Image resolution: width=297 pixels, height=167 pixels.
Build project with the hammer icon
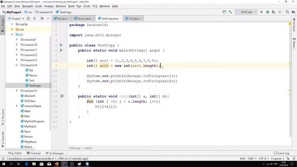pos(230,12)
